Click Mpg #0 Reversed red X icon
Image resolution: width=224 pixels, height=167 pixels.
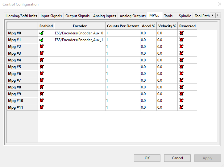click(181, 33)
